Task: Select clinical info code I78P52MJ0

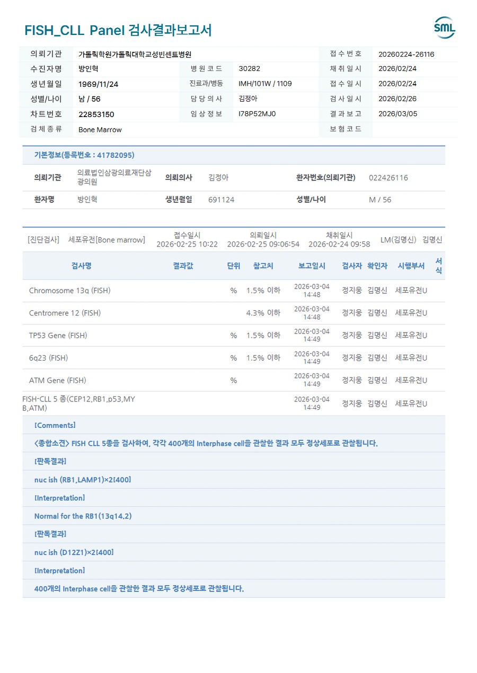Action: click(257, 114)
